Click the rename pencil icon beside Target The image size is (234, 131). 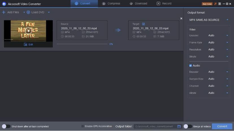point(144,24)
